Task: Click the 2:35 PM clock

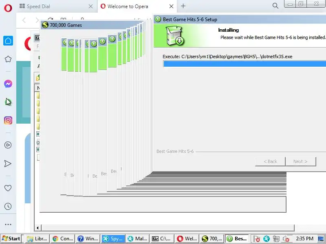Action: point(304,239)
